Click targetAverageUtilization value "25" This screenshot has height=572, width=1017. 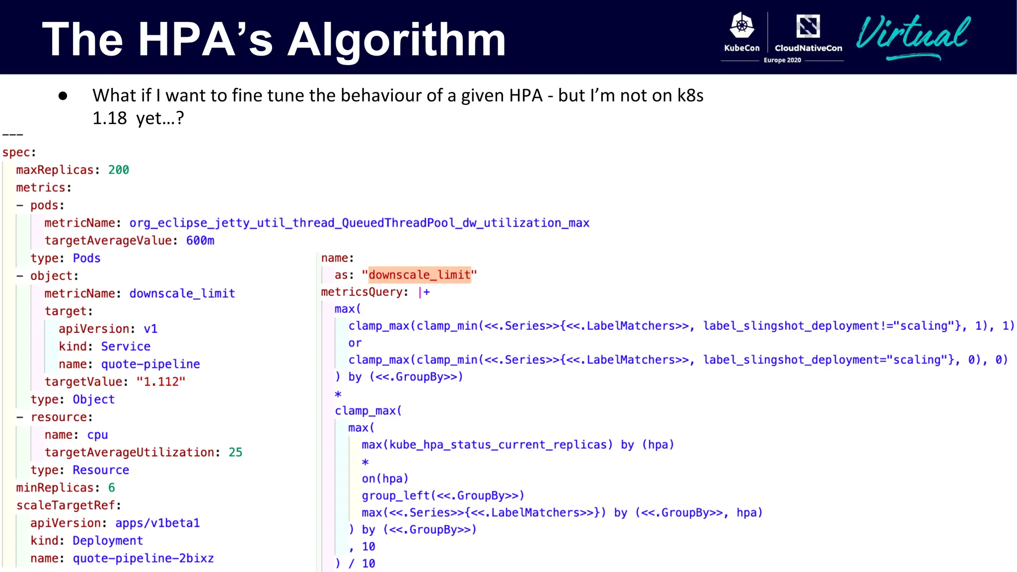click(235, 452)
